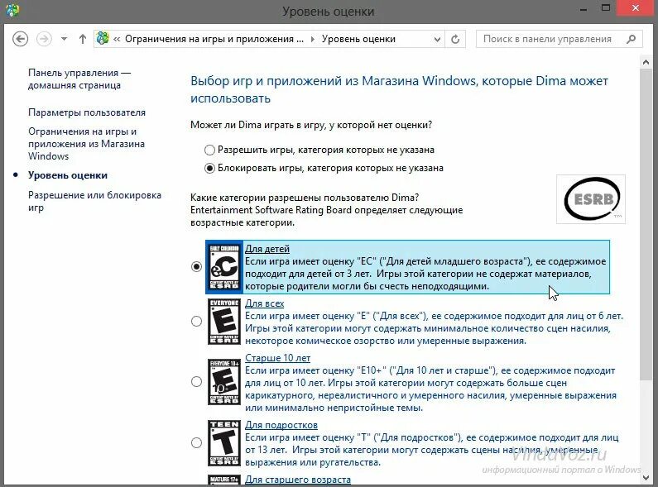Open the window system menu icon in the title bar

tap(12, 10)
